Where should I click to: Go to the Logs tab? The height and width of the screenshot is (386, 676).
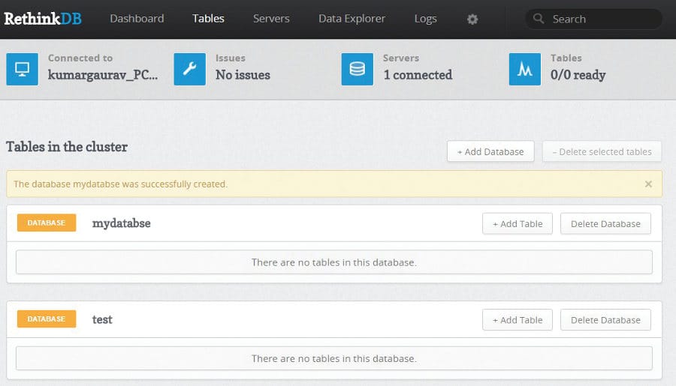click(425, 19)
